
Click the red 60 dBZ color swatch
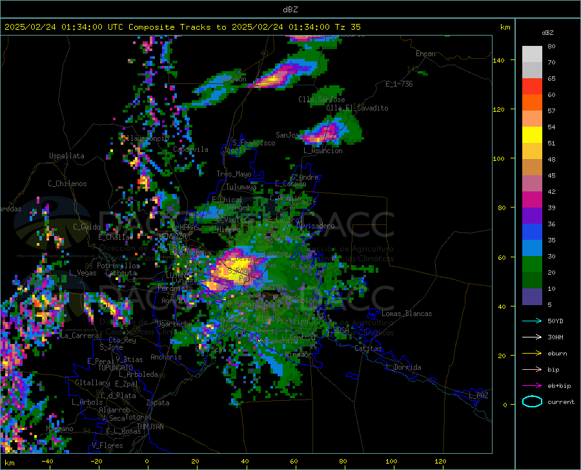[532, 87]
